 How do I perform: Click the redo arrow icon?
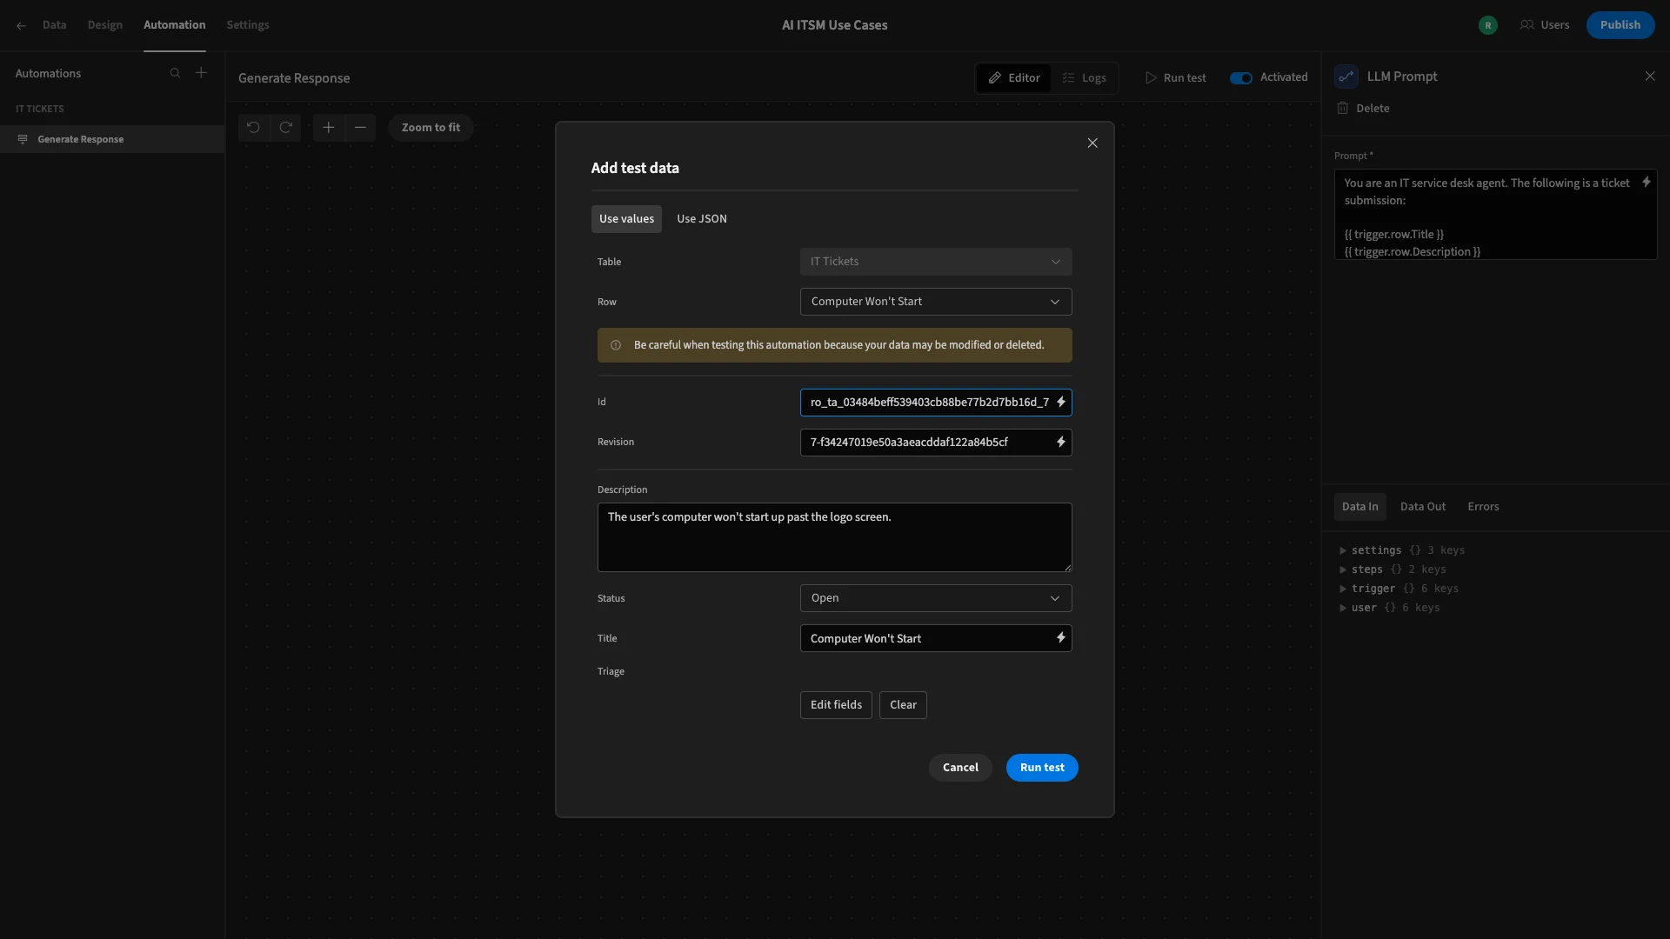click(285, 128)
